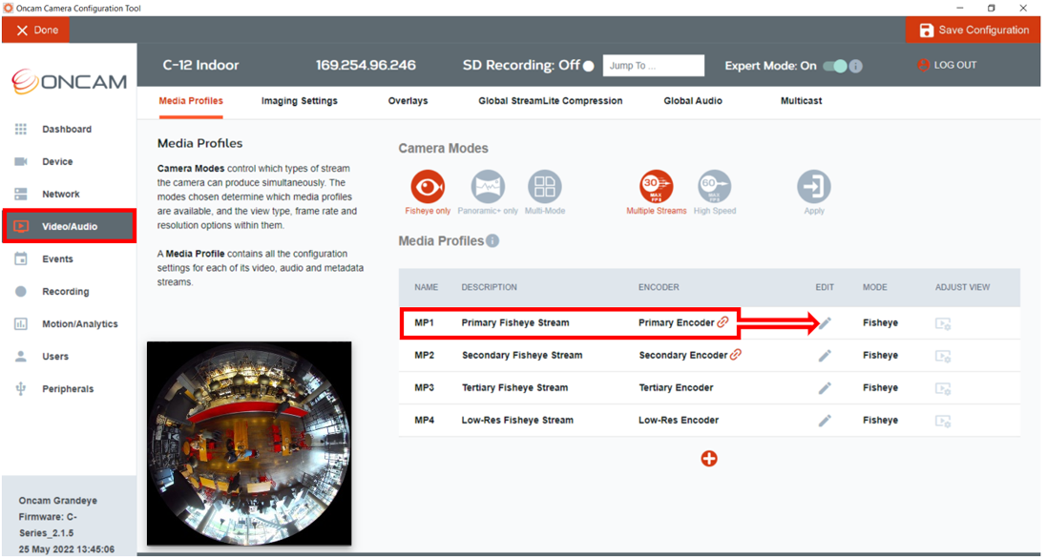Select the High Speed 60 FPS mode
This screenshot has height=558, width=1047.
(715, 187)
